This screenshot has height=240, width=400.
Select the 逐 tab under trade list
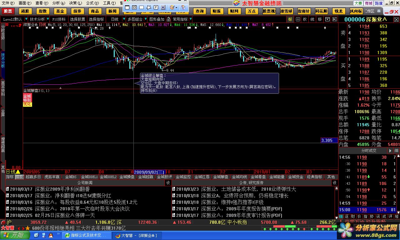click(x=347, y=216)
